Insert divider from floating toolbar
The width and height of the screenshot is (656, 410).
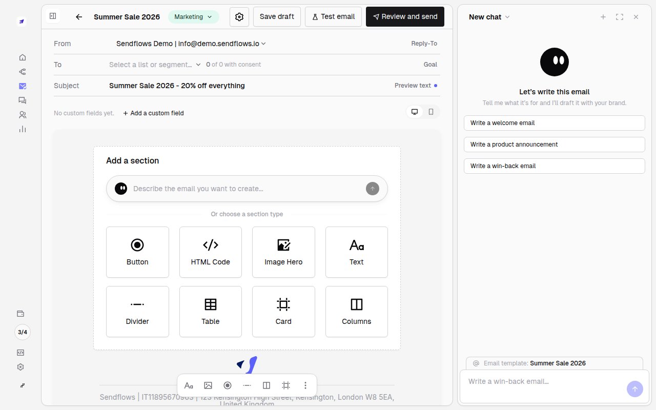coord(247,385)
